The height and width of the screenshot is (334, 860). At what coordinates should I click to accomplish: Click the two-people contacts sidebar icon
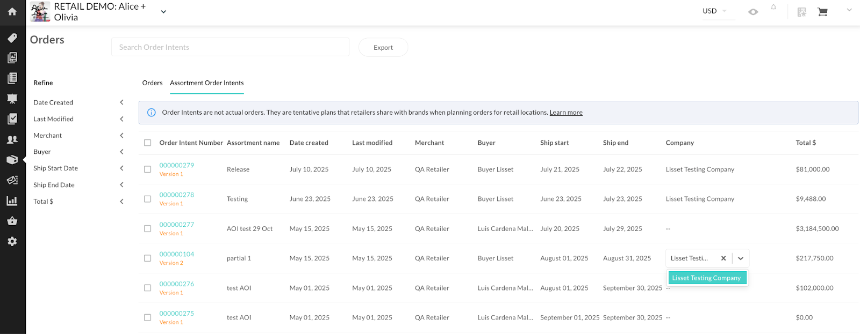click(x=12, y=139)
